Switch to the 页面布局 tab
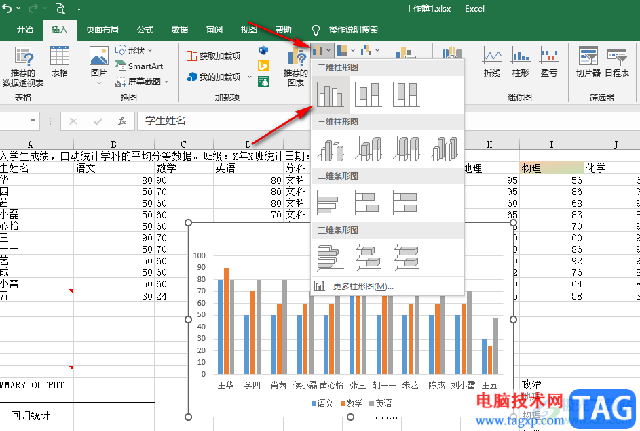 click(102, 30)
